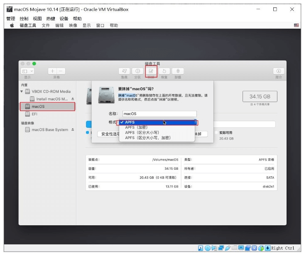Click the network status icon
The image size is (304, 256).
221,248
